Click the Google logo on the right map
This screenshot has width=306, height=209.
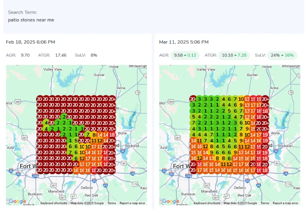(171, 201)
